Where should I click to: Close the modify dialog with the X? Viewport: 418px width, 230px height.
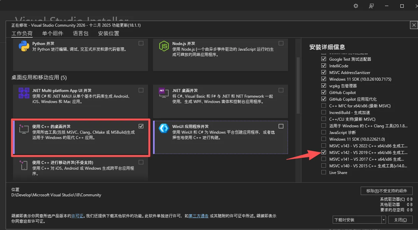[414, 25]
